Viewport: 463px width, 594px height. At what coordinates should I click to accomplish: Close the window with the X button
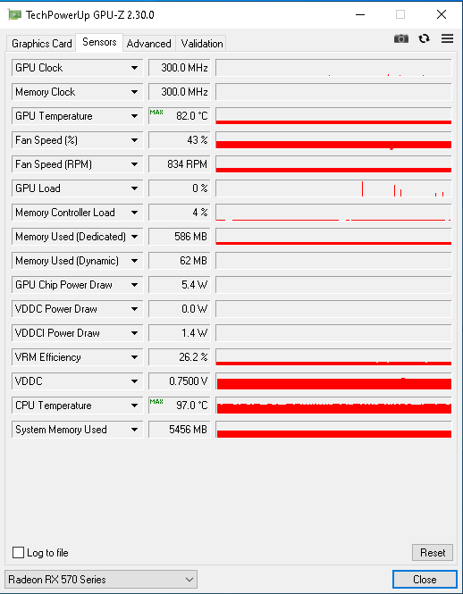point(442,15)
